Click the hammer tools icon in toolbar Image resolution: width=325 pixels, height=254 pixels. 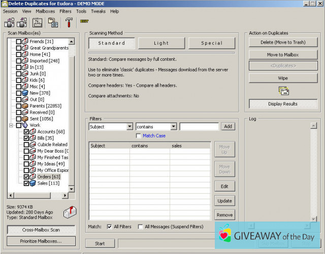pyautogui.click(x=69, y=22)
